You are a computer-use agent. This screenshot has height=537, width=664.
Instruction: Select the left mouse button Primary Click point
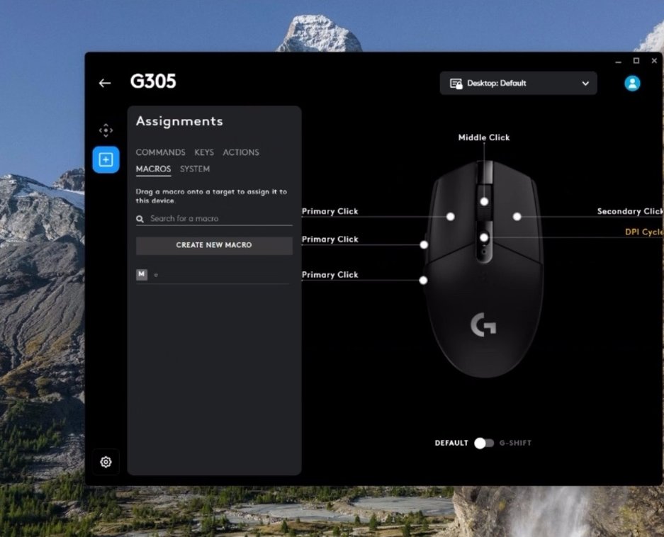(451, 217)
